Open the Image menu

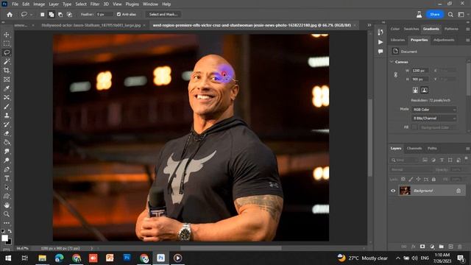(x=39, y=4)
